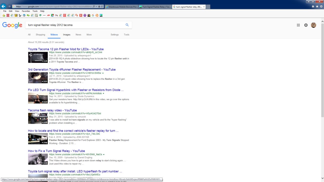The width and height of the screenshot is (324, 182).
Task: Open 'Toyota Tacoma 12 pin Flasher Mod' link
Action: [x=66, y=49]
